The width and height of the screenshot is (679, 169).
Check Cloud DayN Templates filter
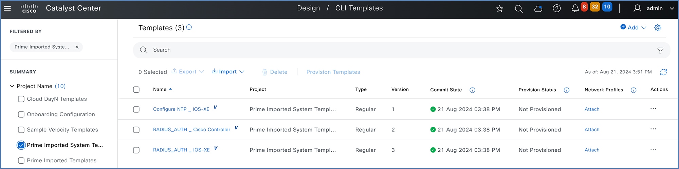click(x=21, y=99)
